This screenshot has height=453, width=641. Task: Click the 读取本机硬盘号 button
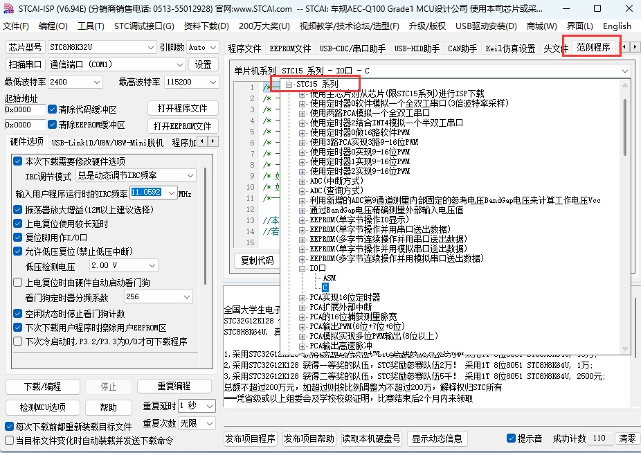click(371, 438)
